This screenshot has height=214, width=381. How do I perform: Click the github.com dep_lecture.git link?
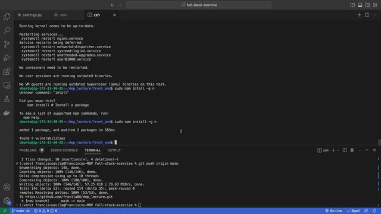tap(69, 197)
